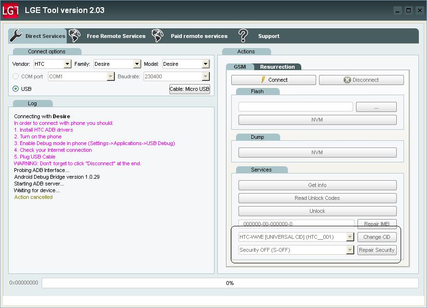Click the Get info button
The width and height of the screenshot is (427, 308).
pos(317,185)
